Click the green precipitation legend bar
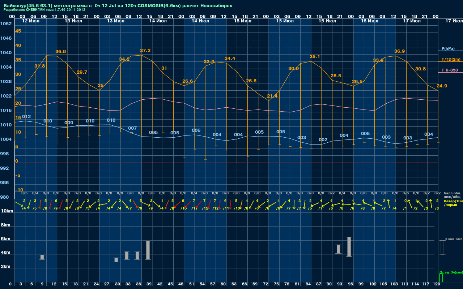463x289 pixels. [x=441, y=278]
